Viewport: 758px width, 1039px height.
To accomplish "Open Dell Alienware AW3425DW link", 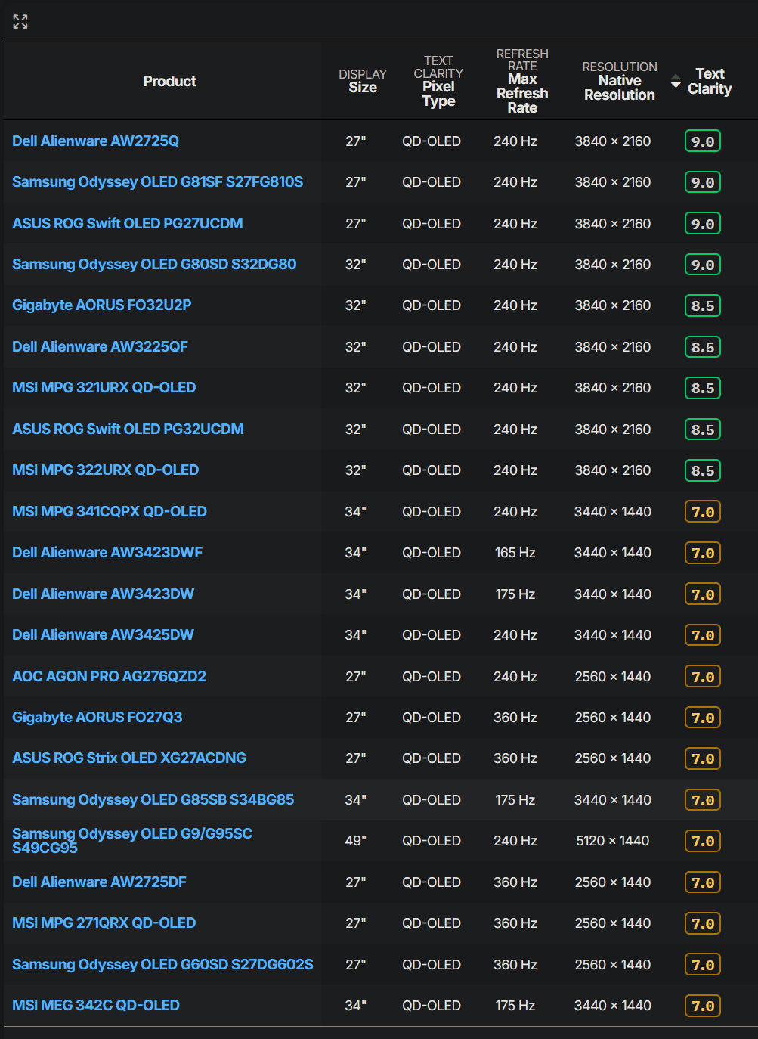I will click(103, 634).
